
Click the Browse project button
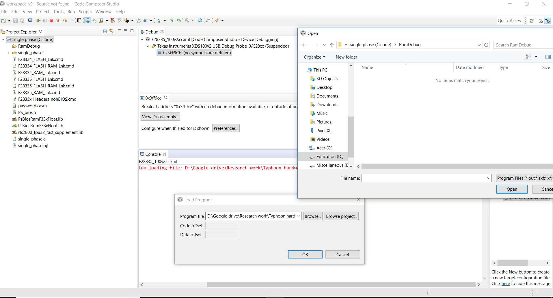pyautogui.click(x=341, y=216)
